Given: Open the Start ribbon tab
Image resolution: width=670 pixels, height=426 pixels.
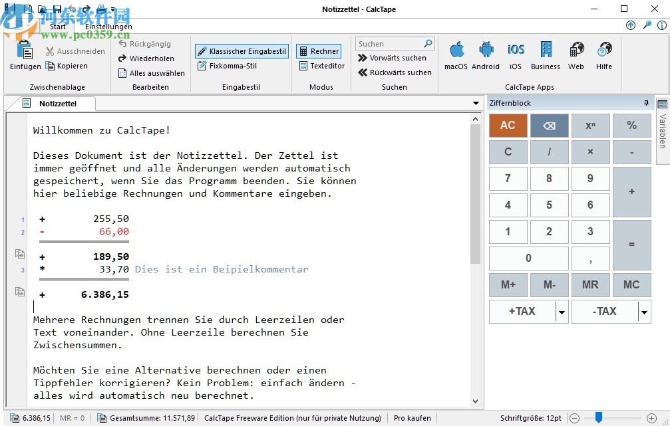Looking at the screenshot, I should pyautogui.click(x=58, y=27).
